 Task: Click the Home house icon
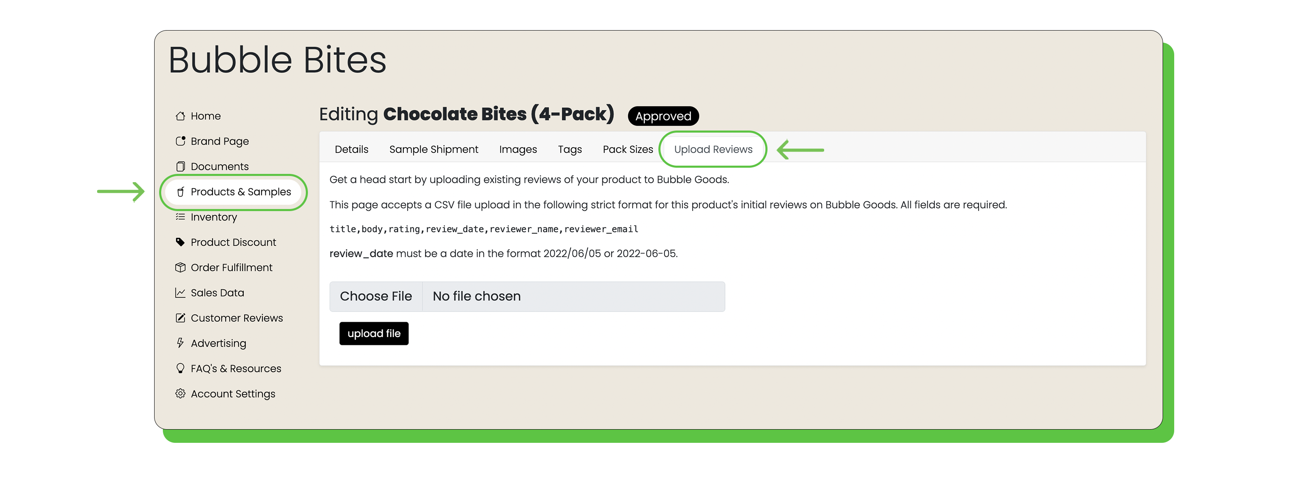pos(180,116)
